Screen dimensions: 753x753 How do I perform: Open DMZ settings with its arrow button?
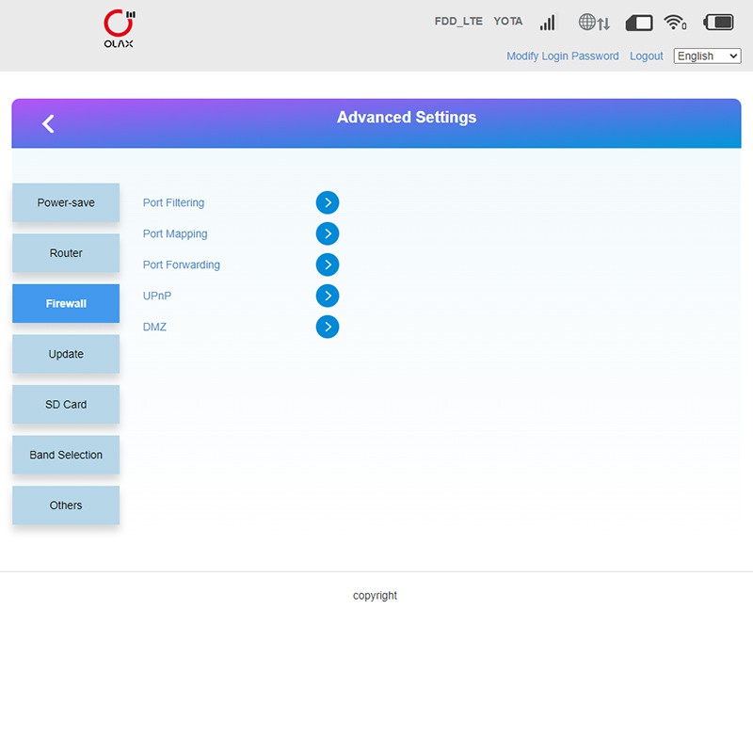tap(327, 327)
